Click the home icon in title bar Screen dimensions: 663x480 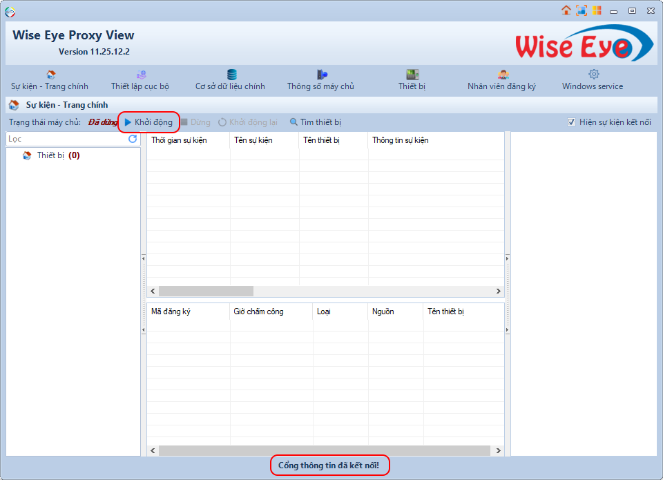pos(566,10)
